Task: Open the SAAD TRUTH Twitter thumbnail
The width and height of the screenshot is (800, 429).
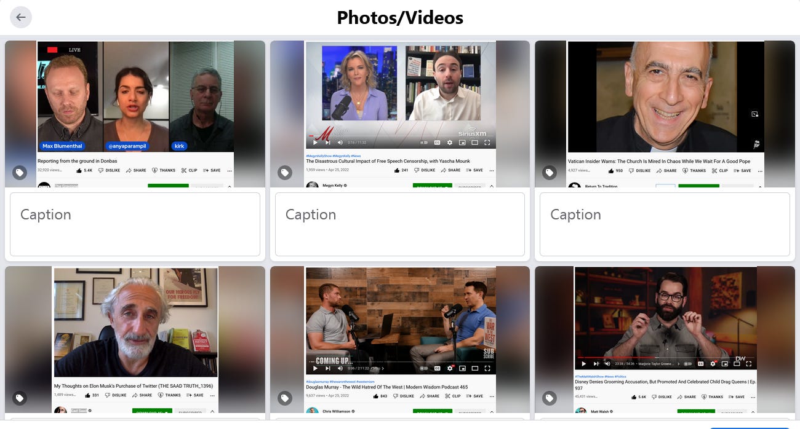Action: [135, 339]
